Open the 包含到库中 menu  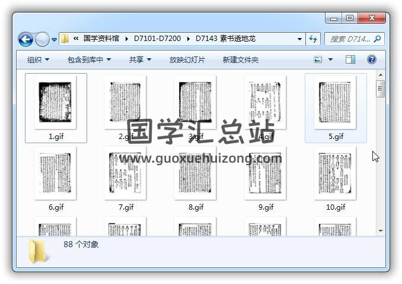click(89, 59)
